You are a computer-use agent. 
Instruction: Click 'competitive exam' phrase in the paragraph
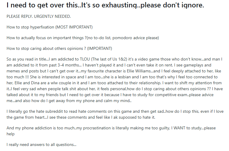(x=171, y=95)
